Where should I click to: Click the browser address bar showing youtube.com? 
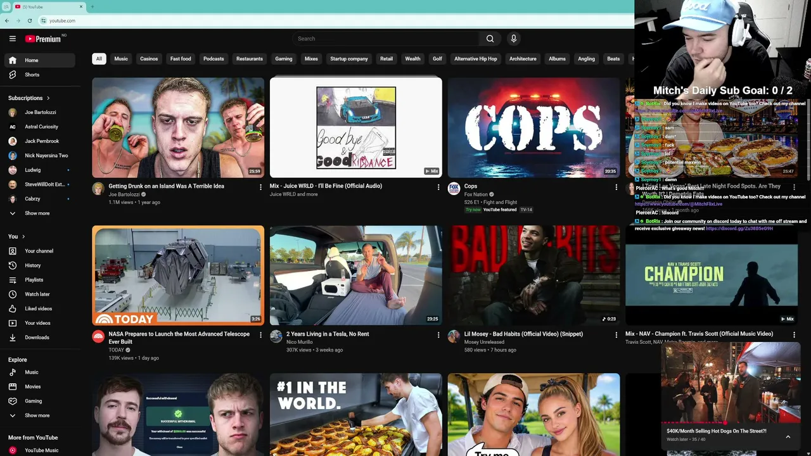(x=336, y=21)
